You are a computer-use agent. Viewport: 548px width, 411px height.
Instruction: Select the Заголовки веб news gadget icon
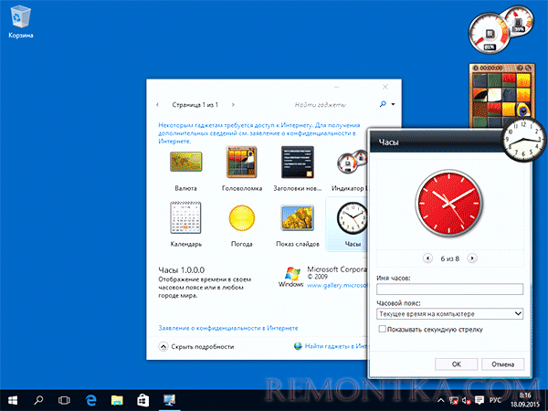(x=297, y=165)
